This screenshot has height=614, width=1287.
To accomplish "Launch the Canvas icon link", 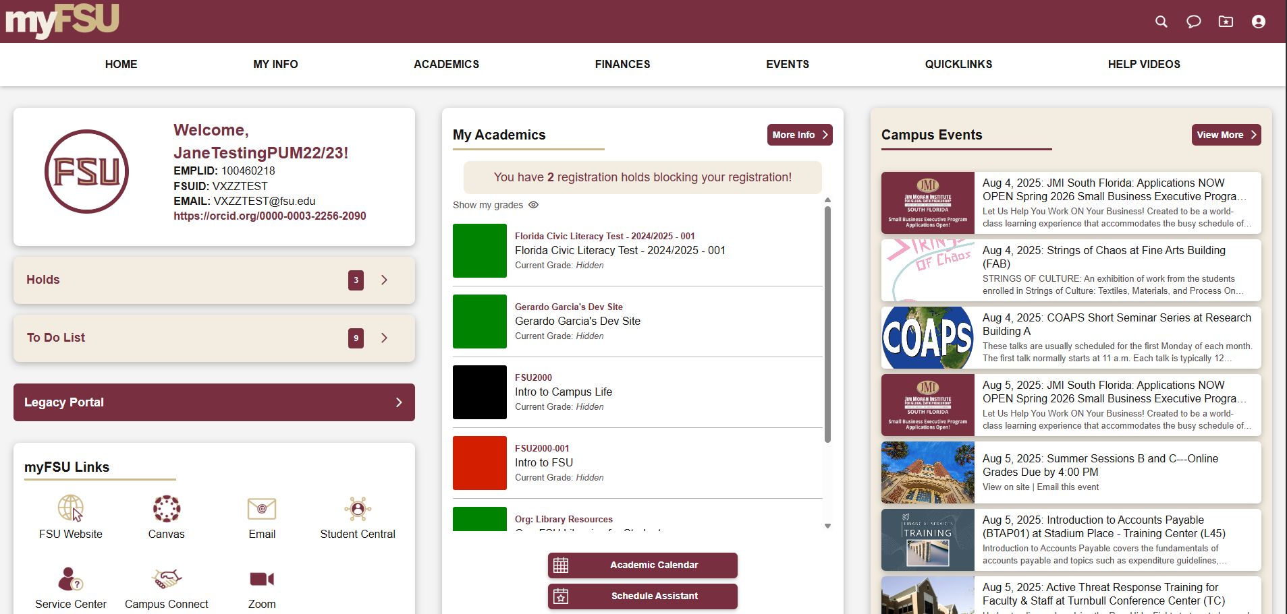I will coord(167,509).
